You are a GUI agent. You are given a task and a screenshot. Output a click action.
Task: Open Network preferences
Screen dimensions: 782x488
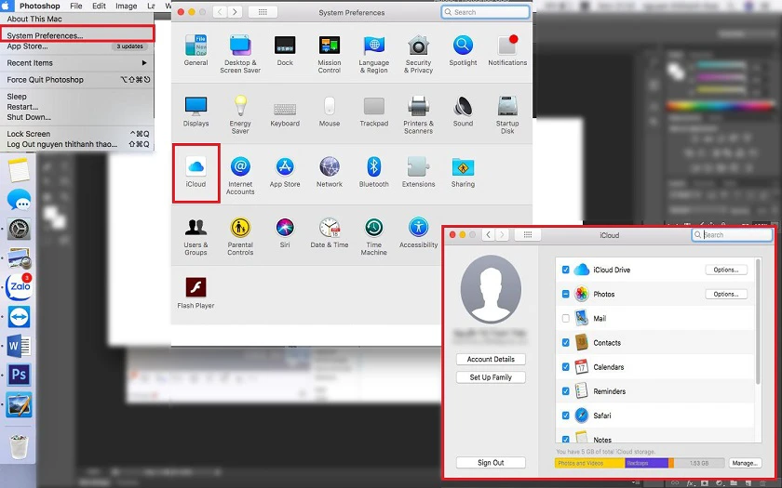(330, 172)
